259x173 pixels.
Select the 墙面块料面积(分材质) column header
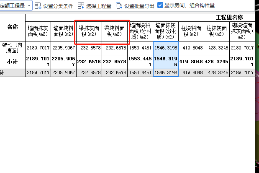(140, 31)
